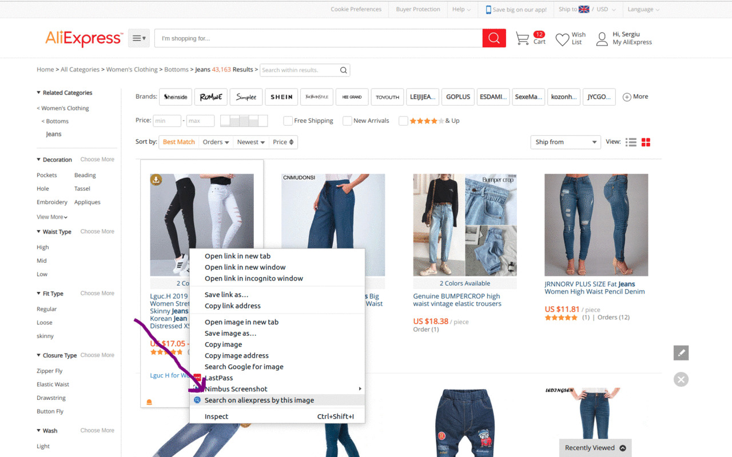This screenshot has height=457, width=732.
Task: Click the mobile app phone icon
Action: pos(488,9)
